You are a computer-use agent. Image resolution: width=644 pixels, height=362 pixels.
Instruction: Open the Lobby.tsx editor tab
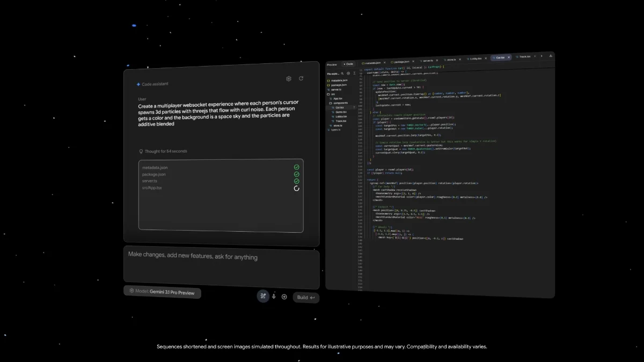click(x=474, y=58)
